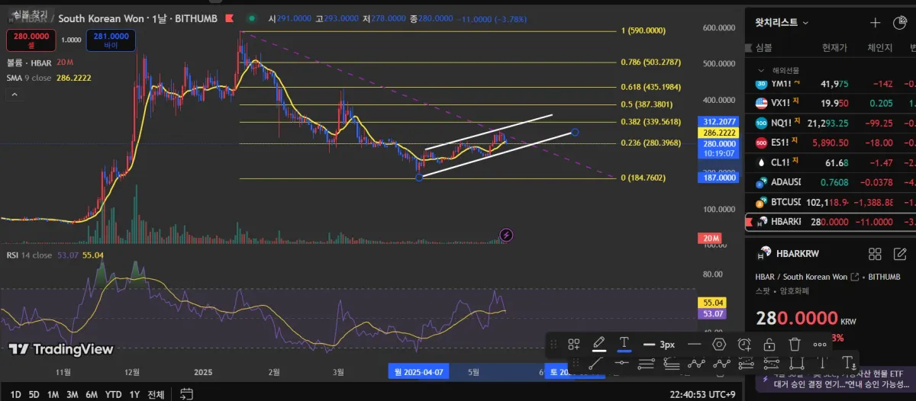
Task: Click the template grid-plus icon in drawing toolbar
Action: coord(574,345)
